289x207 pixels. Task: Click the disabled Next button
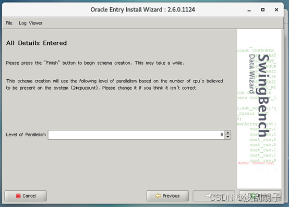214,196
